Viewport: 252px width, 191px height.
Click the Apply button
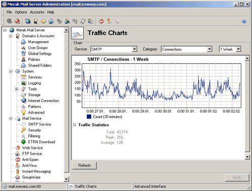pos(237,177)
